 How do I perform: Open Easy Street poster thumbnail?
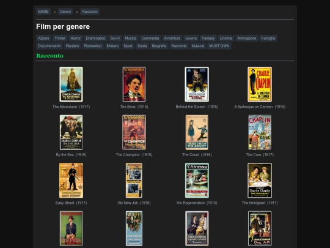(71, 180)
